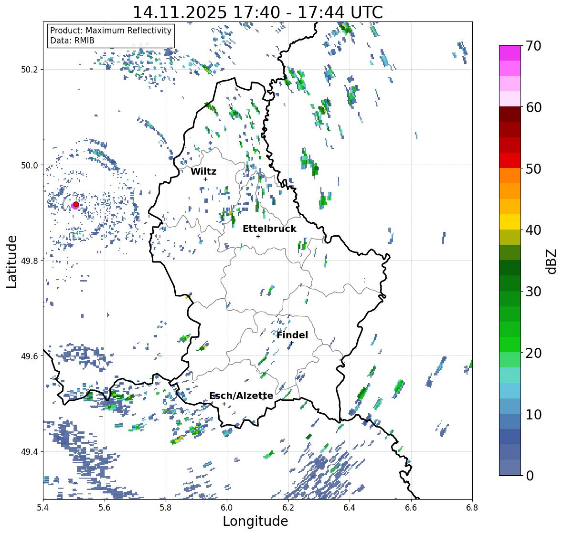Click the longitude tick label 6.2
Viewport: 563px width, 533px height.
tap(288, 508)
